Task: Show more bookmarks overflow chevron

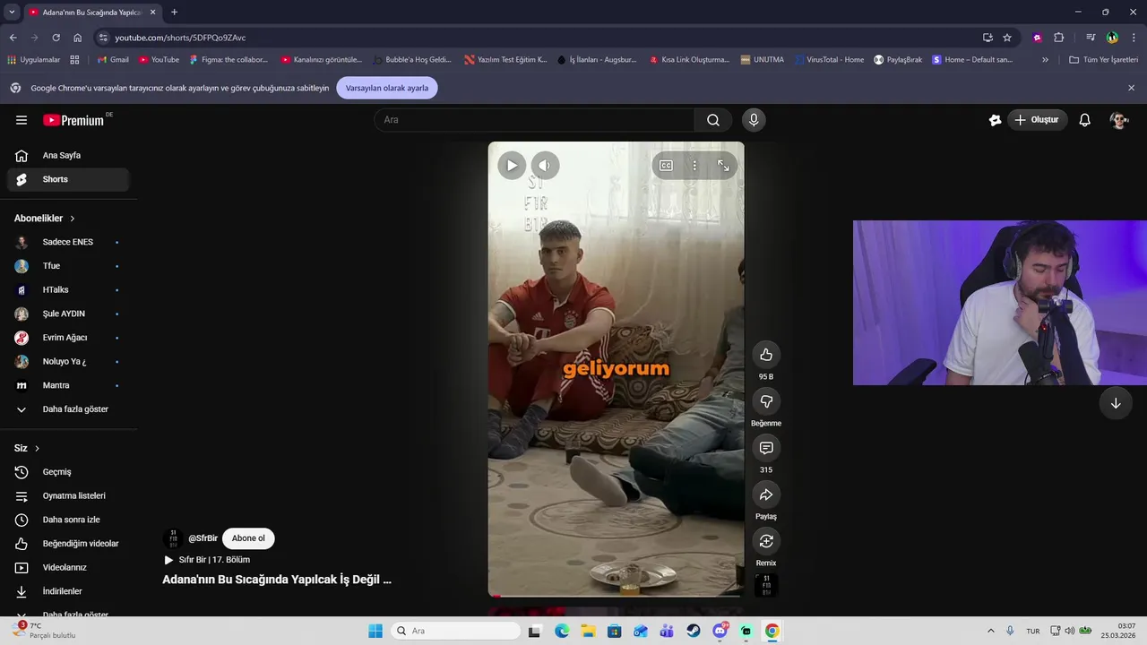Action: pyautogui.click(x=1045, y=60)
